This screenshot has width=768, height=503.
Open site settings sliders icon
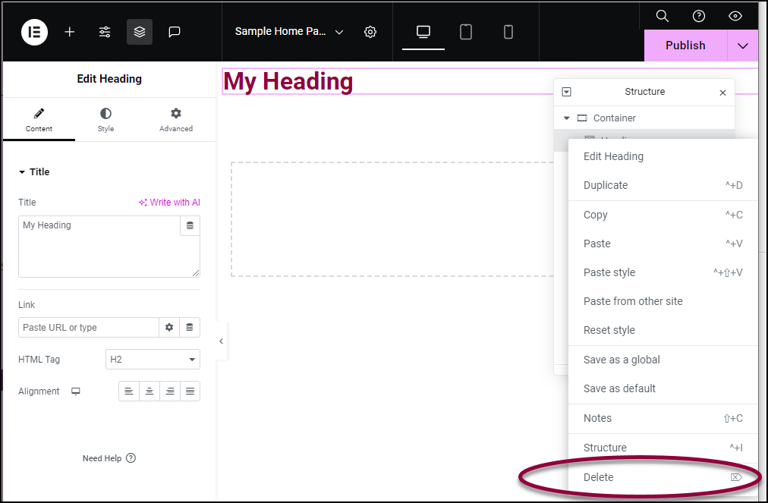104,33
